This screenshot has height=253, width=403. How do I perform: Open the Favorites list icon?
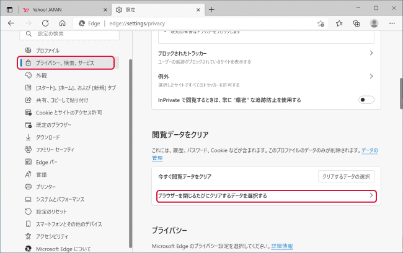[x=339, y=24]
